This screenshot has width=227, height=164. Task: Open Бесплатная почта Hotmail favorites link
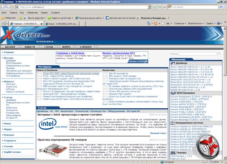121,18
